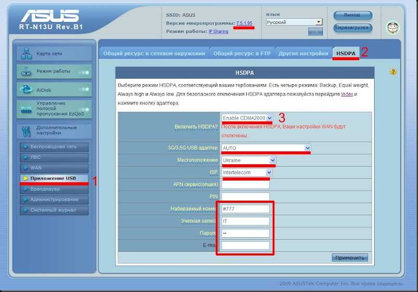Click the arrow icon beside Системный журнал

click(x=26, y=210)
